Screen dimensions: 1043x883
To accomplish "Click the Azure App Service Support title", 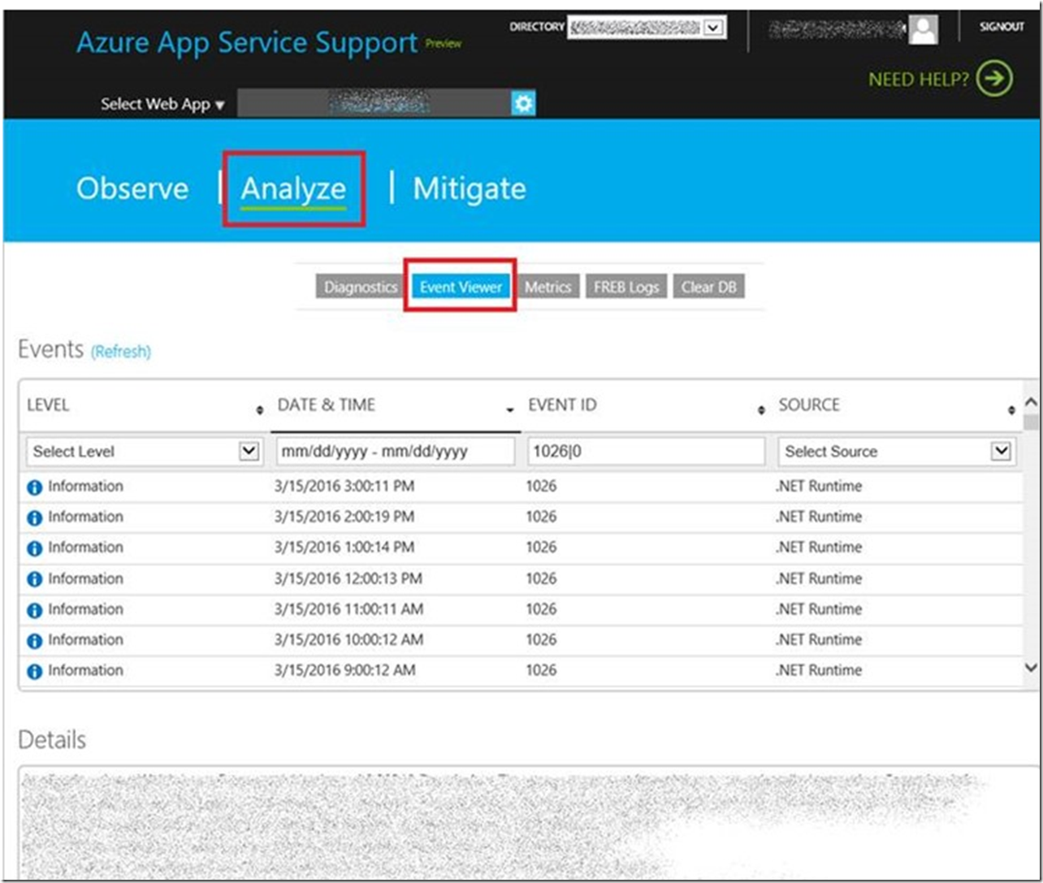I will coord(247,42).
